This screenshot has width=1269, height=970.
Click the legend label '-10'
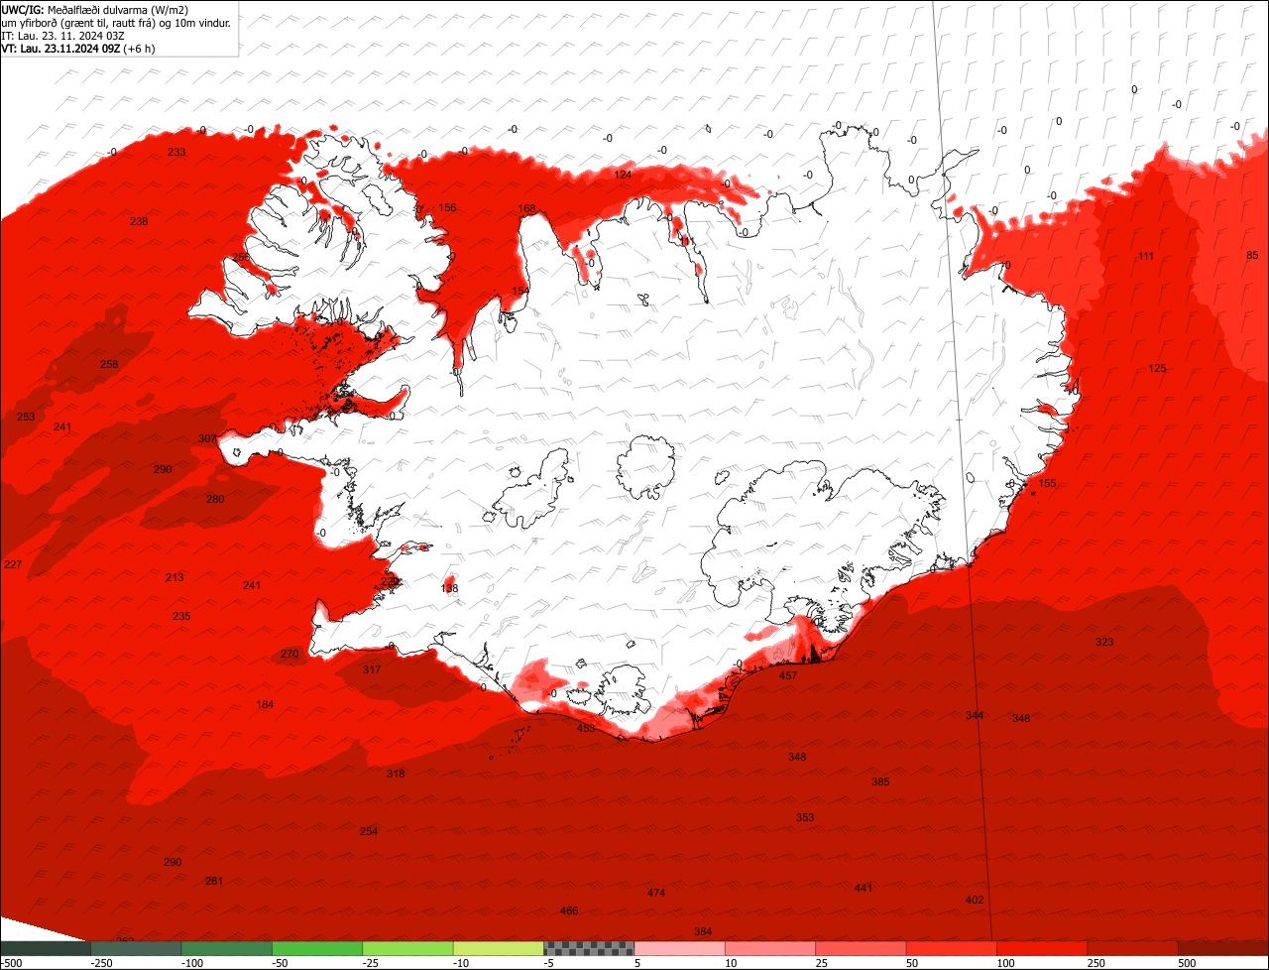tap(462, 963)
